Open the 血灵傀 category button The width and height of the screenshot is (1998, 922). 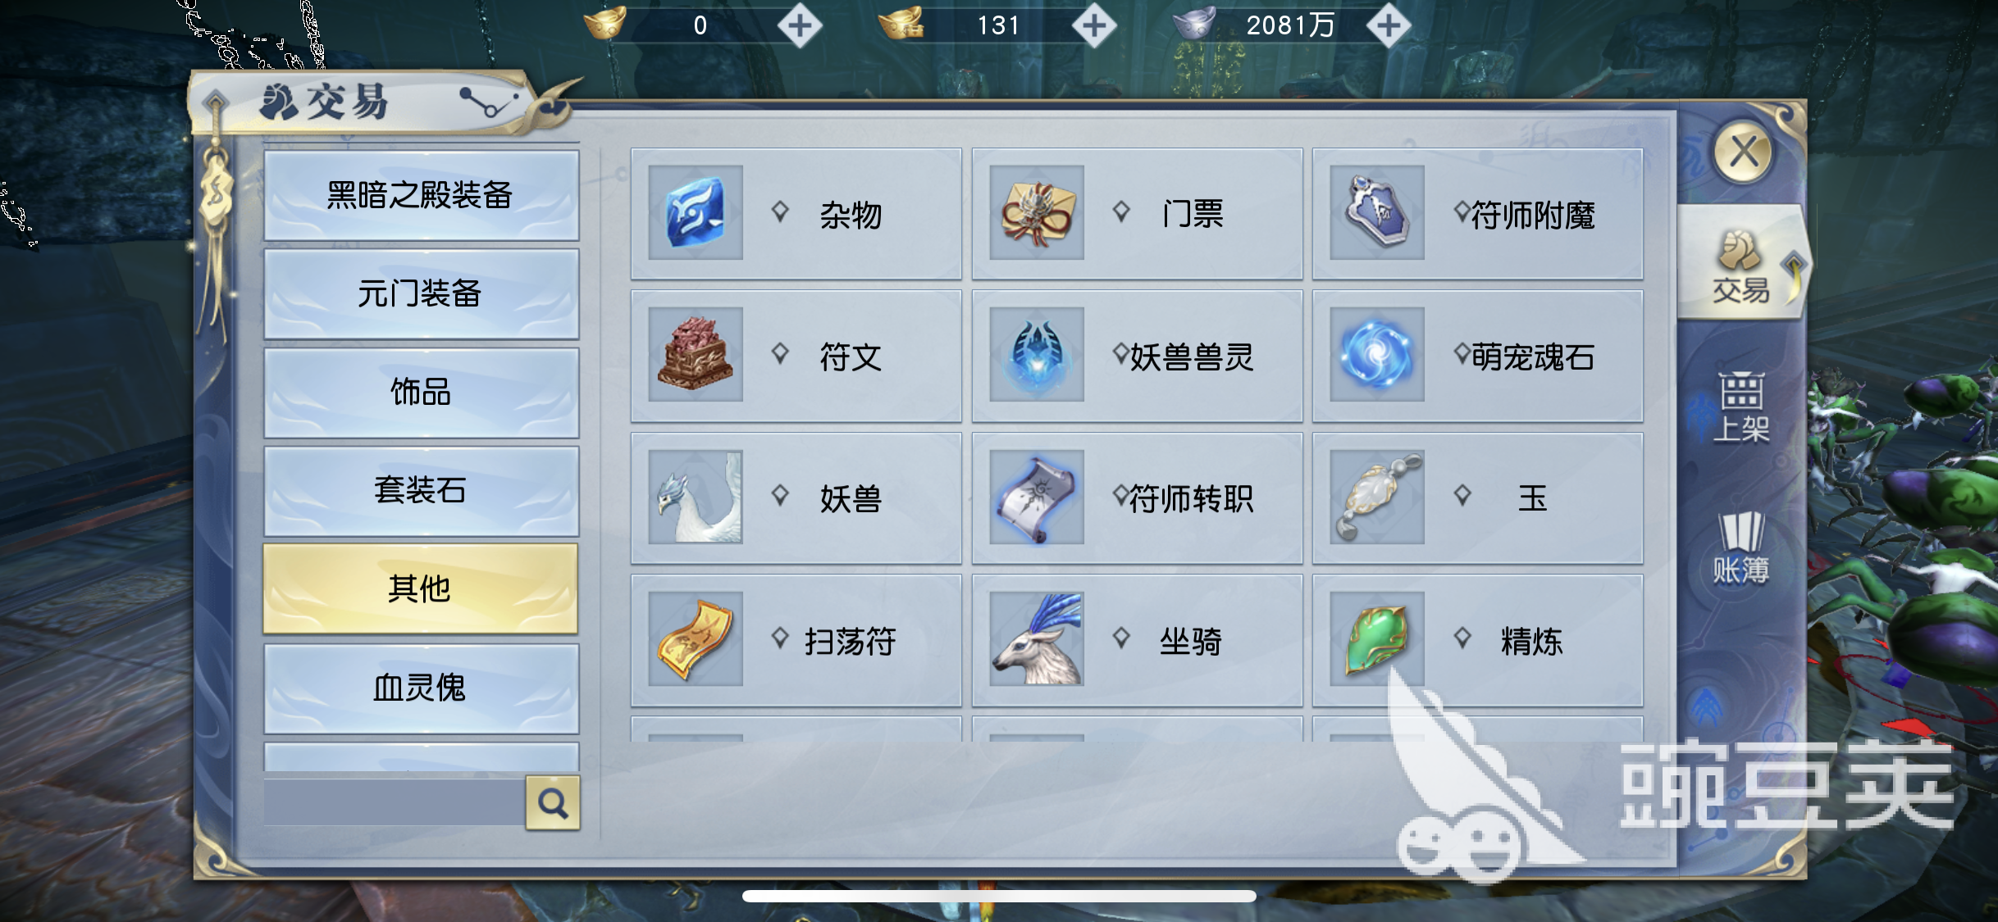[x=421, y=688]
